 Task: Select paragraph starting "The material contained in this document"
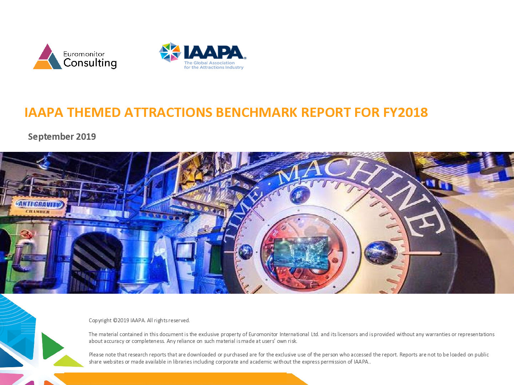pyautogui.click(x=292, y=338)
